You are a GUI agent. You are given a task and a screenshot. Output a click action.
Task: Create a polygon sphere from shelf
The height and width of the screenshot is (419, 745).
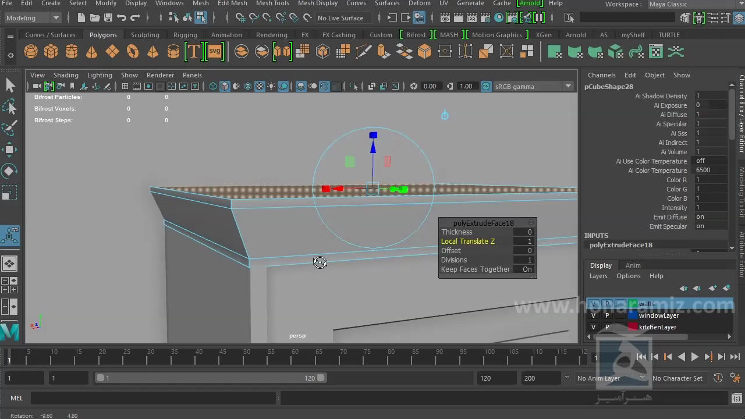click(31, 52)
